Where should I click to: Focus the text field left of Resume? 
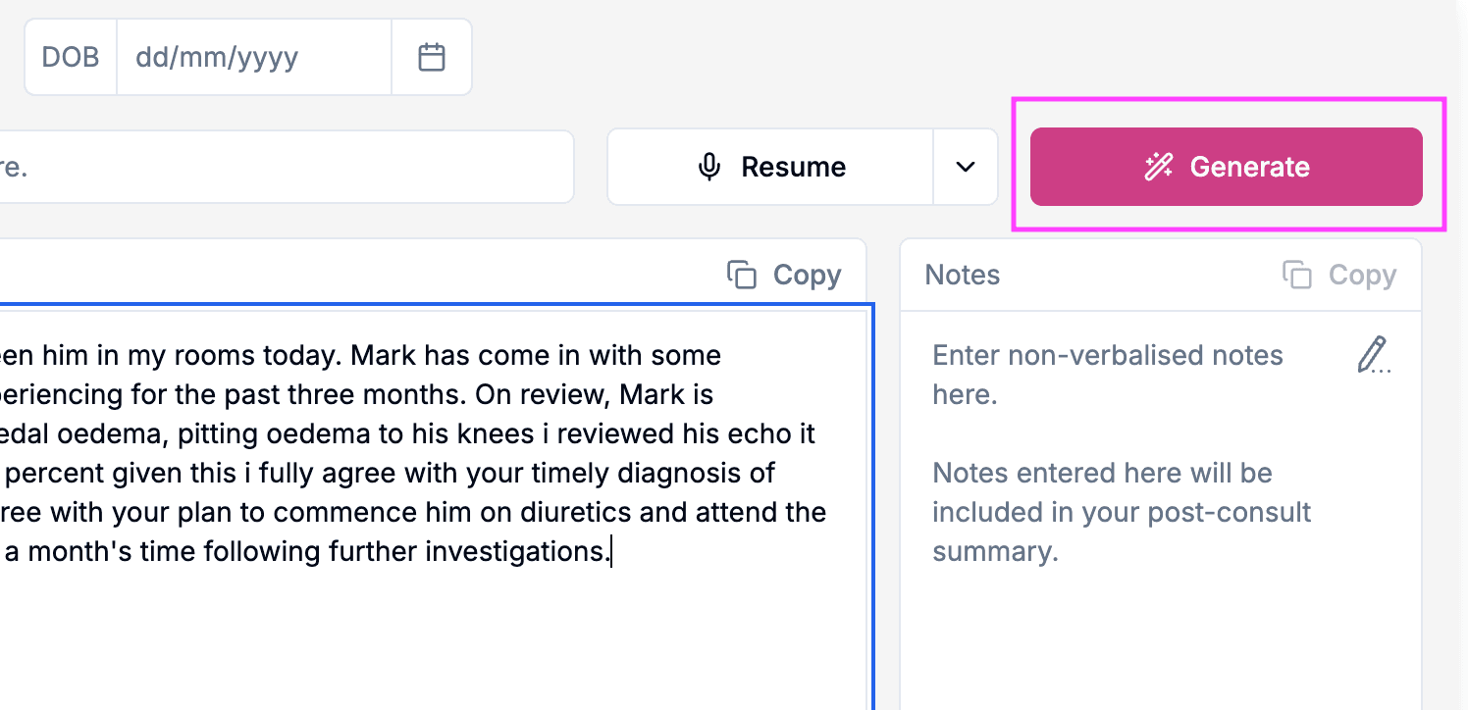[285, 167]
